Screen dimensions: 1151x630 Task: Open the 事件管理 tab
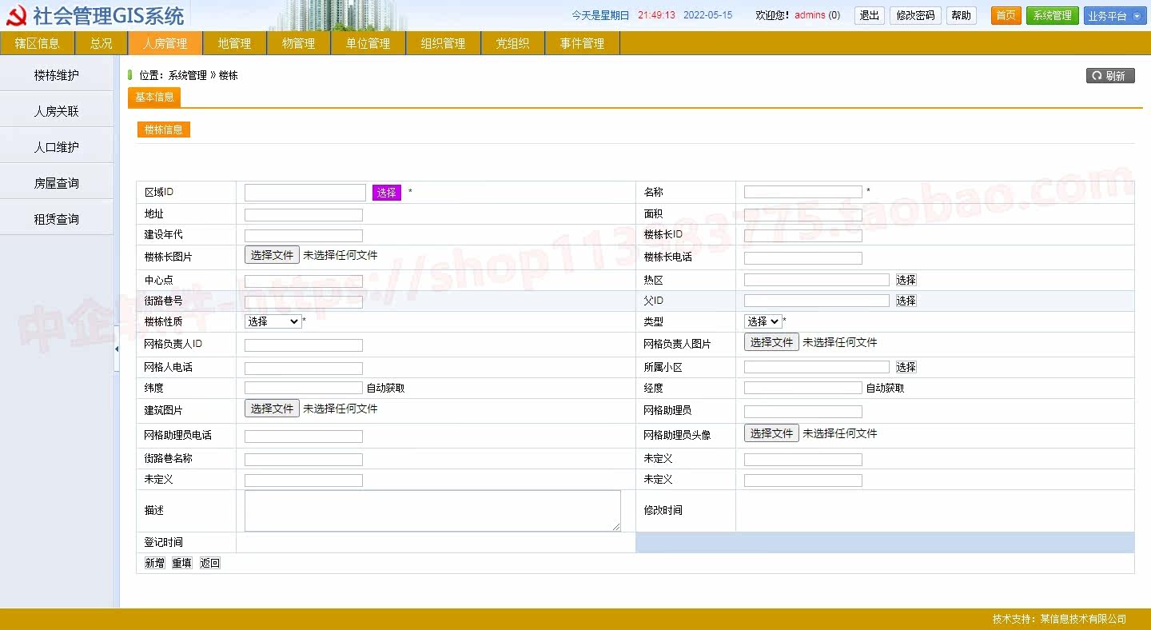click(x=583, y=43)
